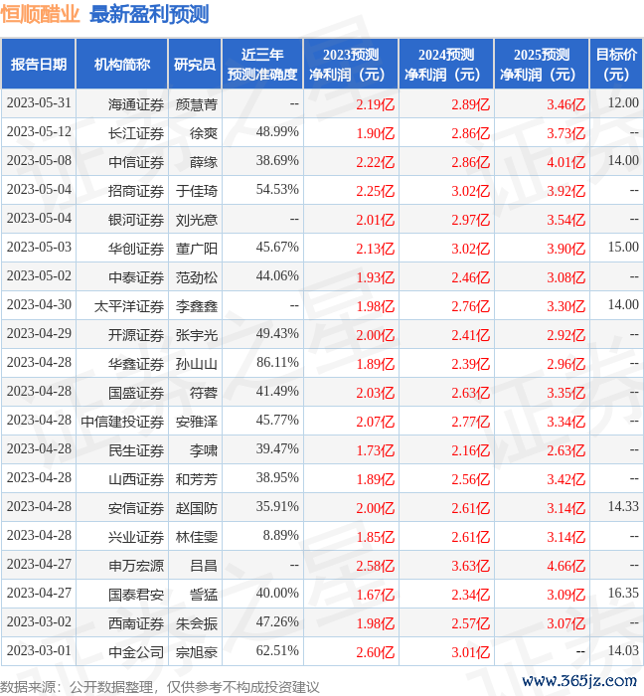
Task: Click accuracy value 49.43%
Action: pyautogui.click(x=277, y=334)
